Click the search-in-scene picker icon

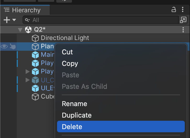pyautogui.click(x=183, y=20)
